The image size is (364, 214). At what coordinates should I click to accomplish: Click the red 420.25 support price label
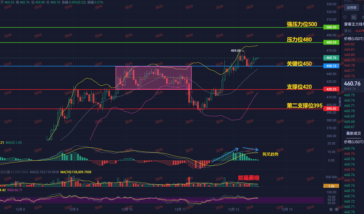pyautogui.click(x=332, y=89)
